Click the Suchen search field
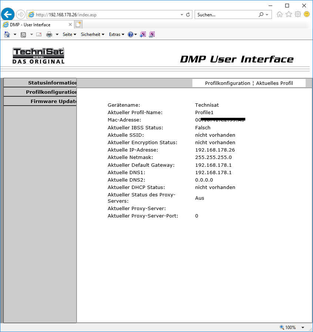Screen dimensions: 313x332 click(x=226, y=15)
